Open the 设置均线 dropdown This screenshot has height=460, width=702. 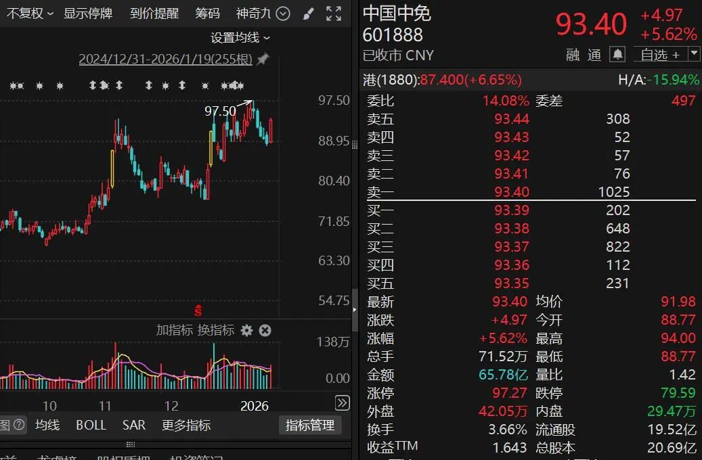240,38
